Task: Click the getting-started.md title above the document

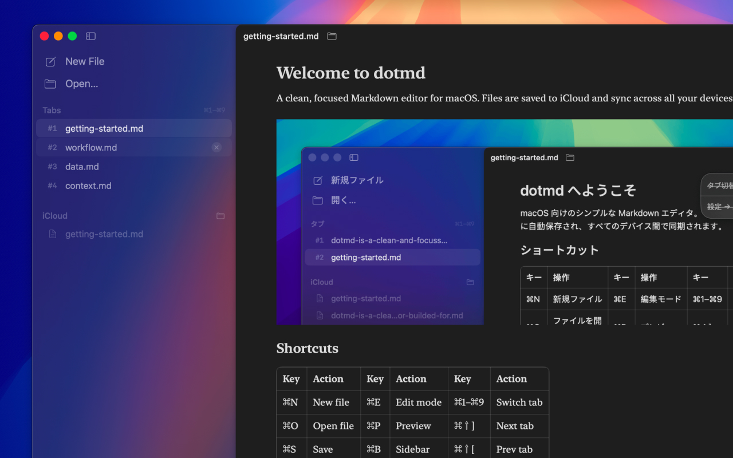Action: 281,36
